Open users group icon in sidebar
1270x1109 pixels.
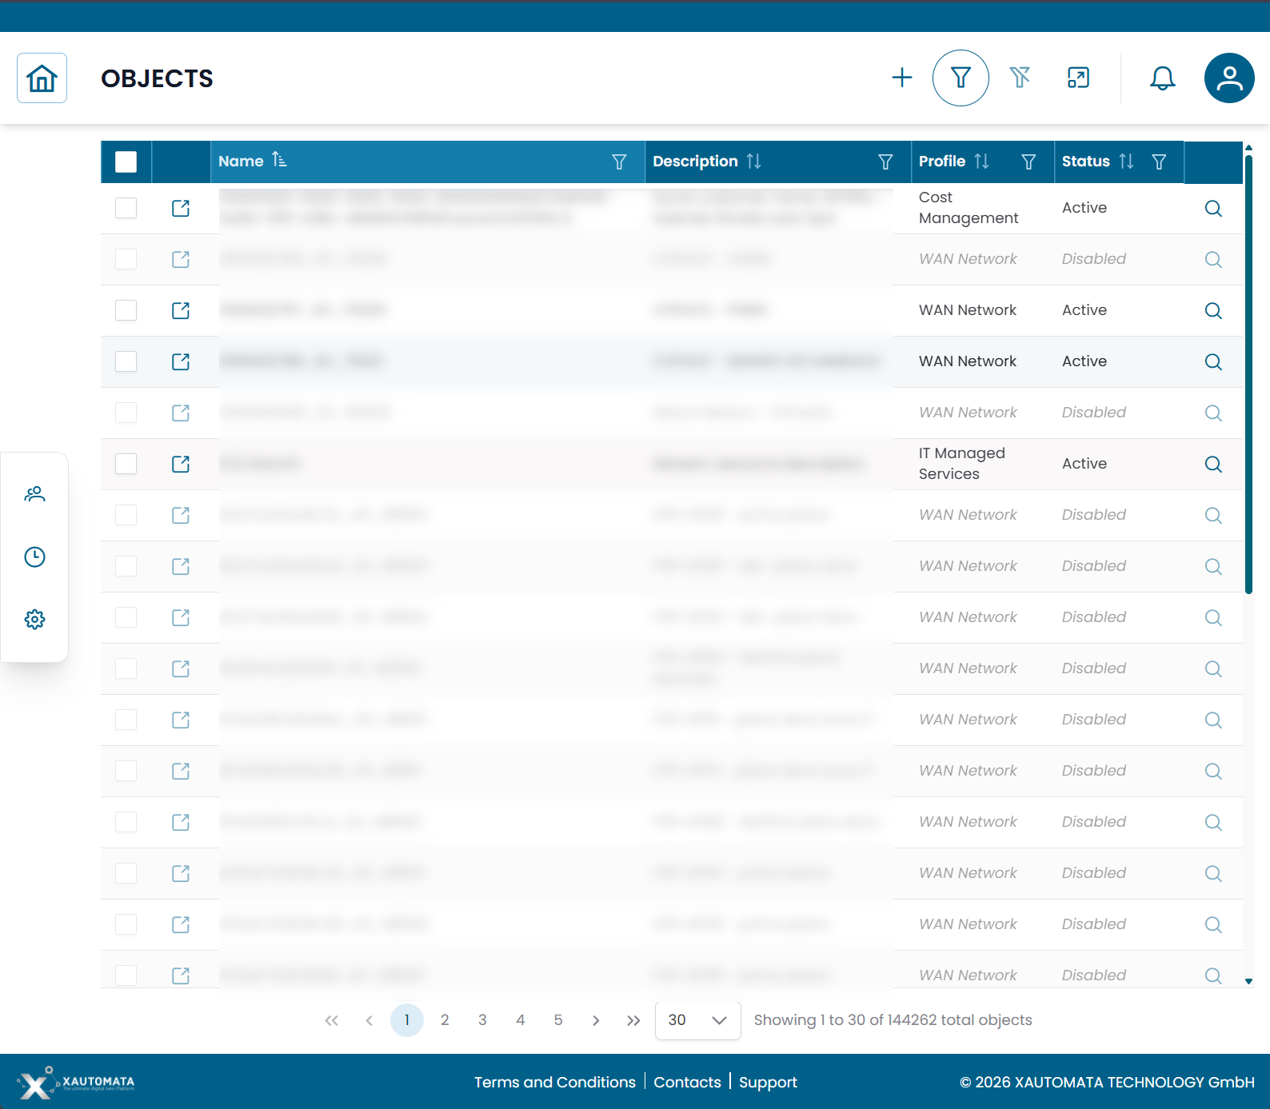[x=34, y=494]
